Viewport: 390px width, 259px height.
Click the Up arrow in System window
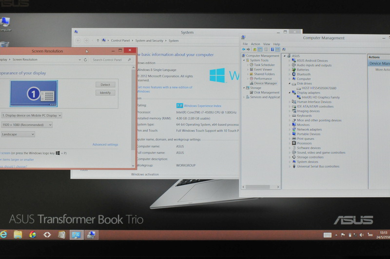tap(98, 40)
